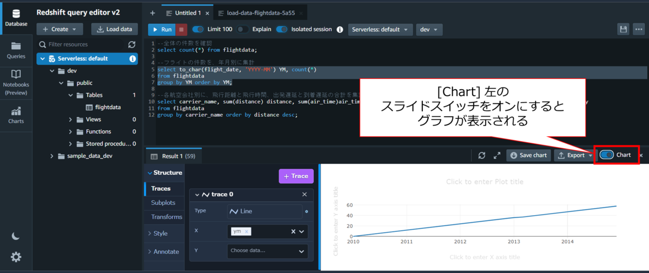Close the result panel with X

point(641,155)
